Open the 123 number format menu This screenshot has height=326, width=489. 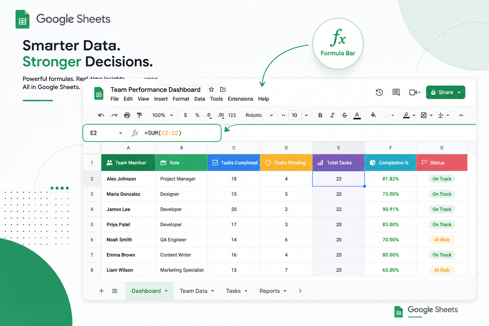click(232, 115)
